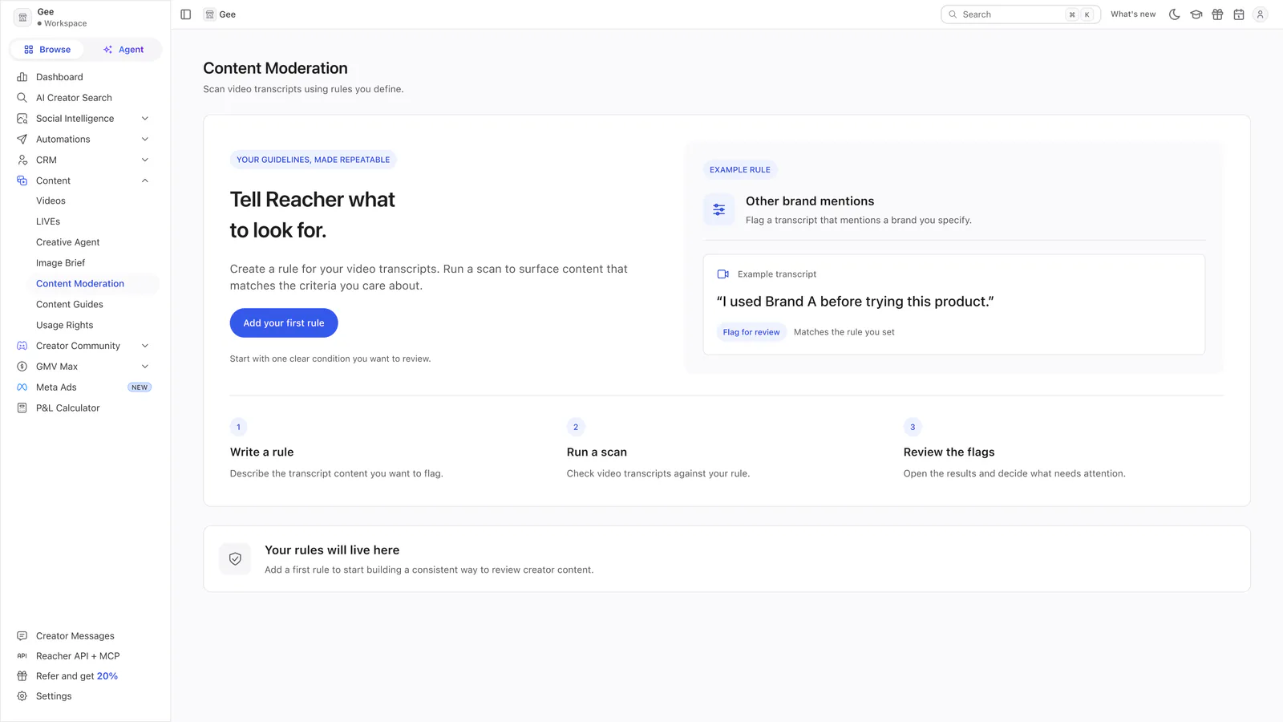1283x722 pixels.
Task: Select Content Moderation in sidebar
Action: click(80, 284)
